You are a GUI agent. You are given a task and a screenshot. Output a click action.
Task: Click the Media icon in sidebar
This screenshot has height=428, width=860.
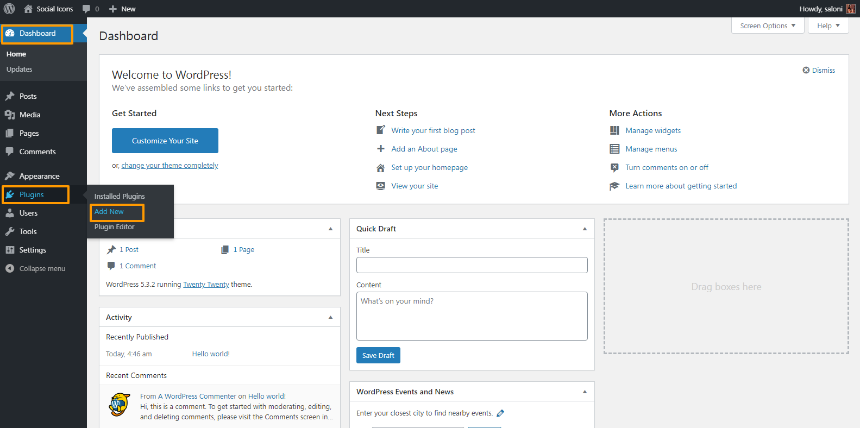coord(10,115)
